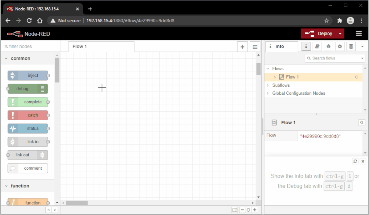Click the find Flow 1 magnifier button

(x=362, y=122)
